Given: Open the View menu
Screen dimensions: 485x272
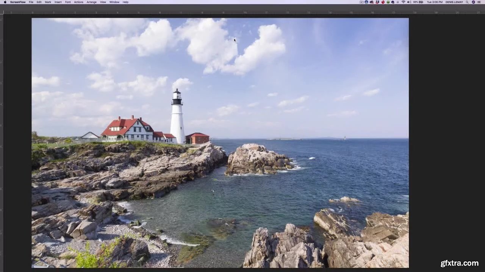Looking at the screenshot, I should click(x=103, y=2).
